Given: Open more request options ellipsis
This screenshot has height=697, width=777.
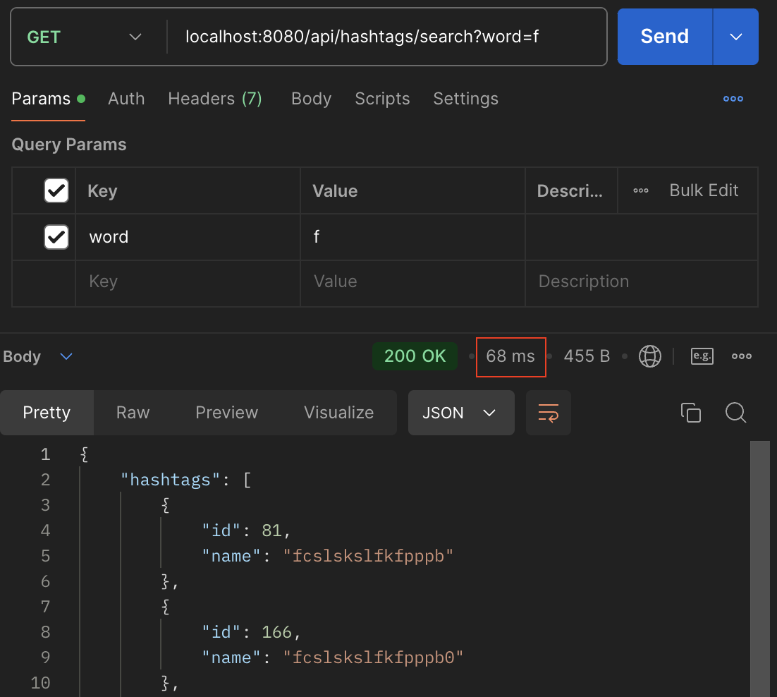Looking at the screenshot, I should click(733, 99).
